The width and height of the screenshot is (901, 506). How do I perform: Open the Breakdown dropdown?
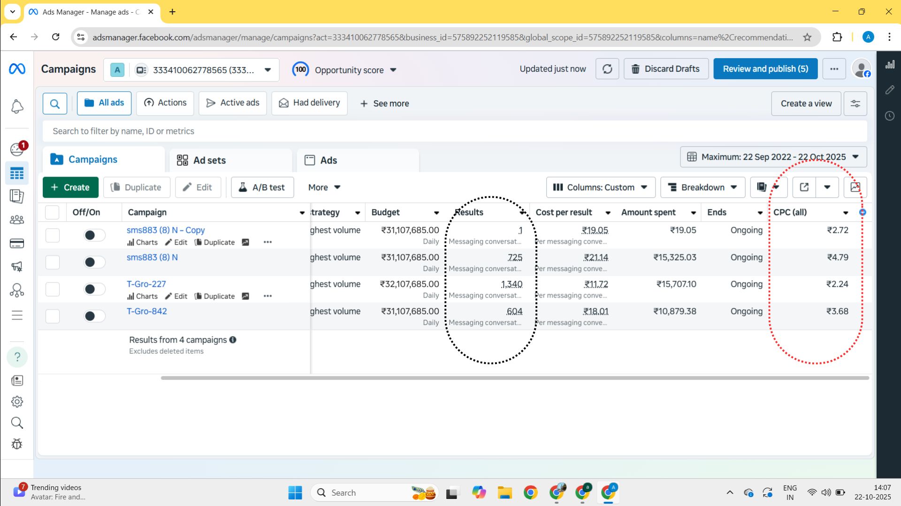point(702,187)
